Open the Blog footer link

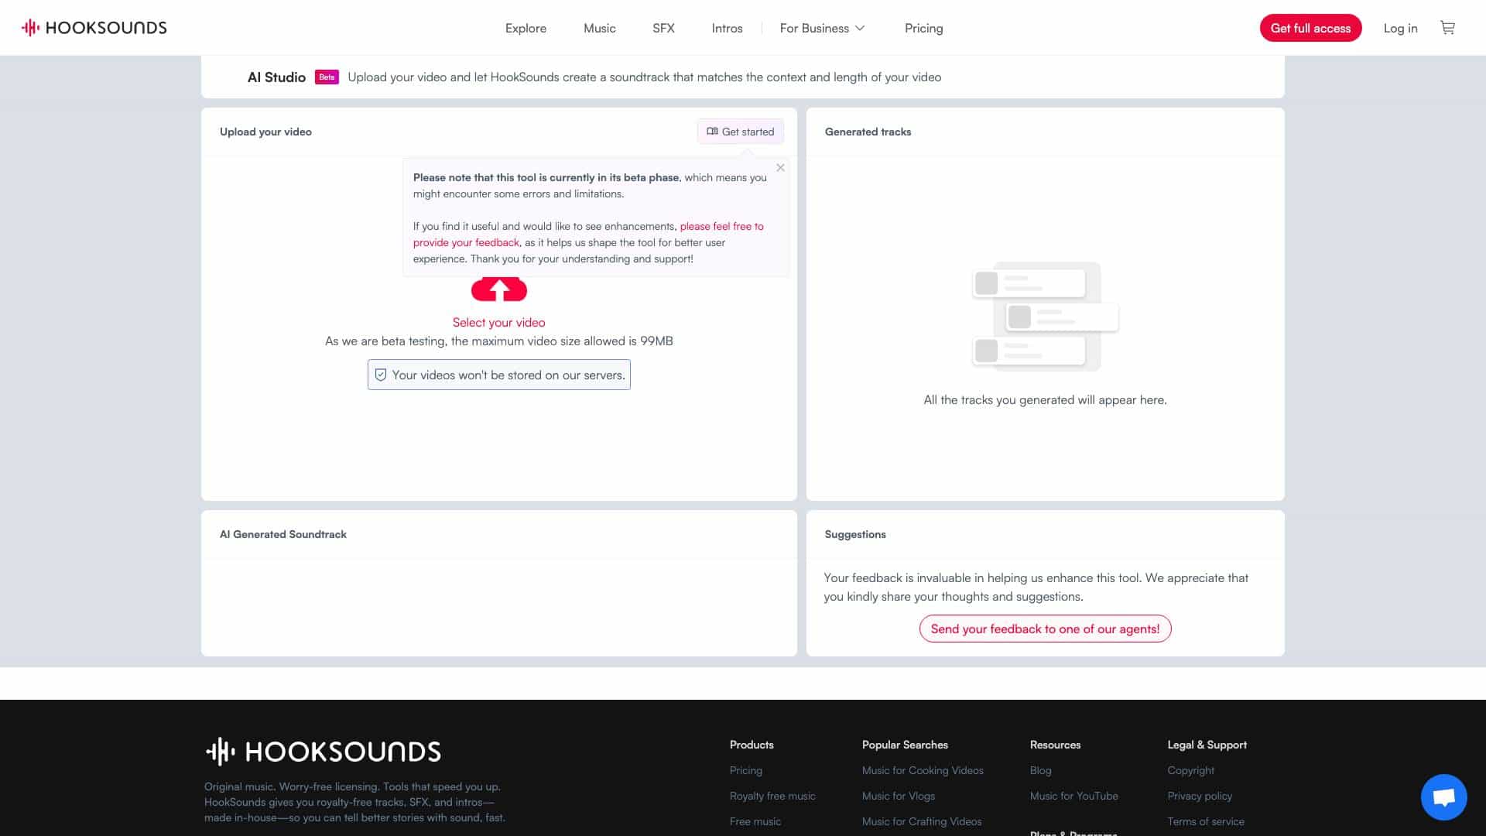1040,770
